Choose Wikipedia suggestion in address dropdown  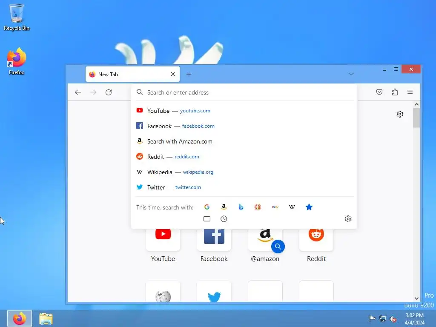pyautogui.click(x=244, y=172)
